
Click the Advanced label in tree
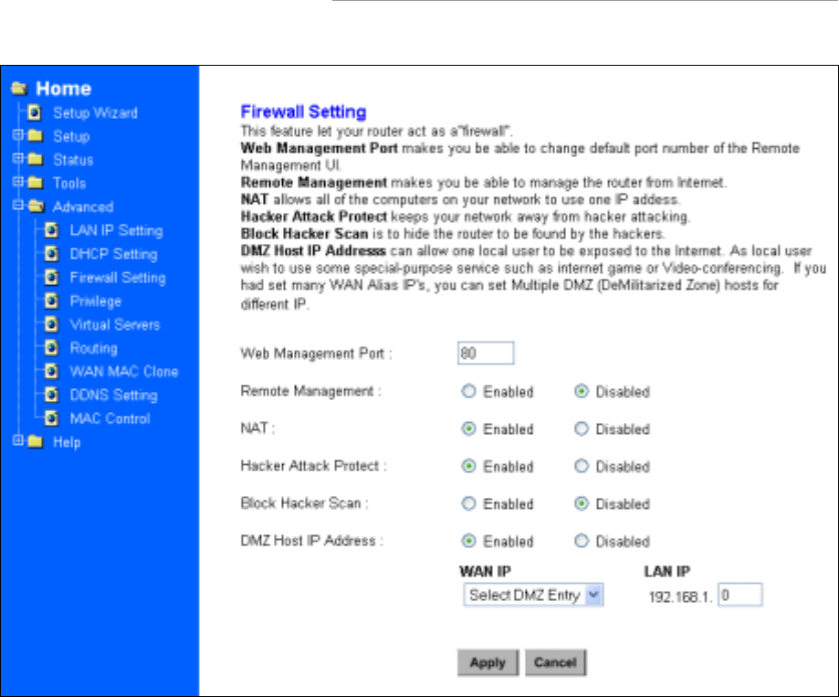pos(83,207)
